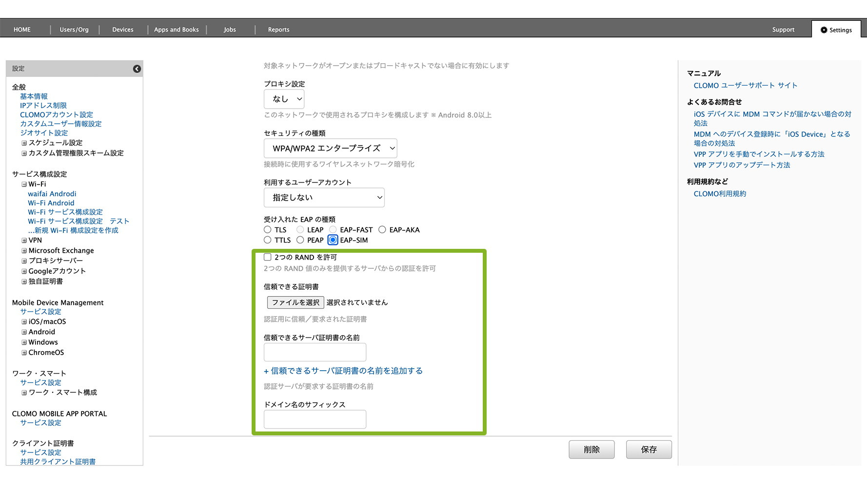Open the 利用するユーザーアカウント dropdown

[x=324, y=198]
